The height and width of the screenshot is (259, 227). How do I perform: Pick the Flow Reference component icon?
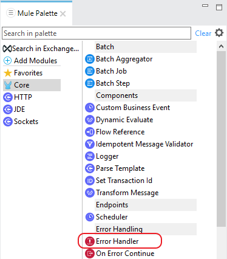coord(89,132)
